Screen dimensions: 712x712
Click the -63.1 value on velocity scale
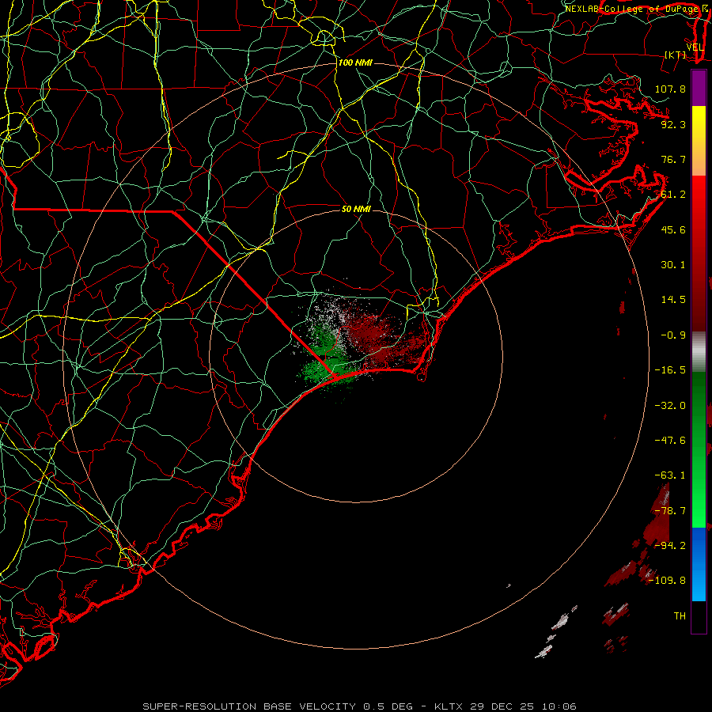670,475
